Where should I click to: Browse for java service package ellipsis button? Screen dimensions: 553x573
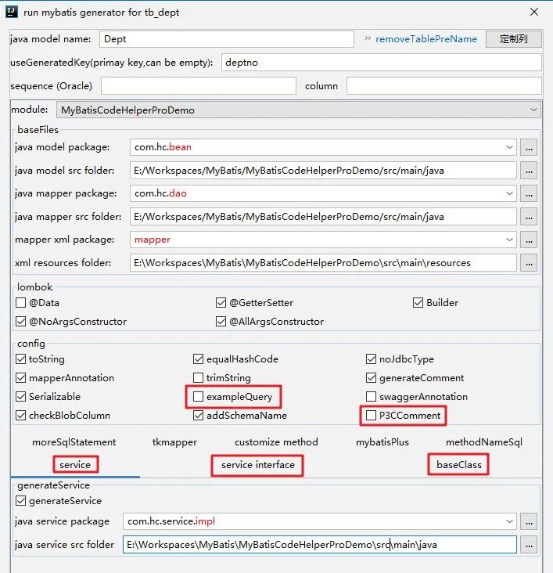529,521
